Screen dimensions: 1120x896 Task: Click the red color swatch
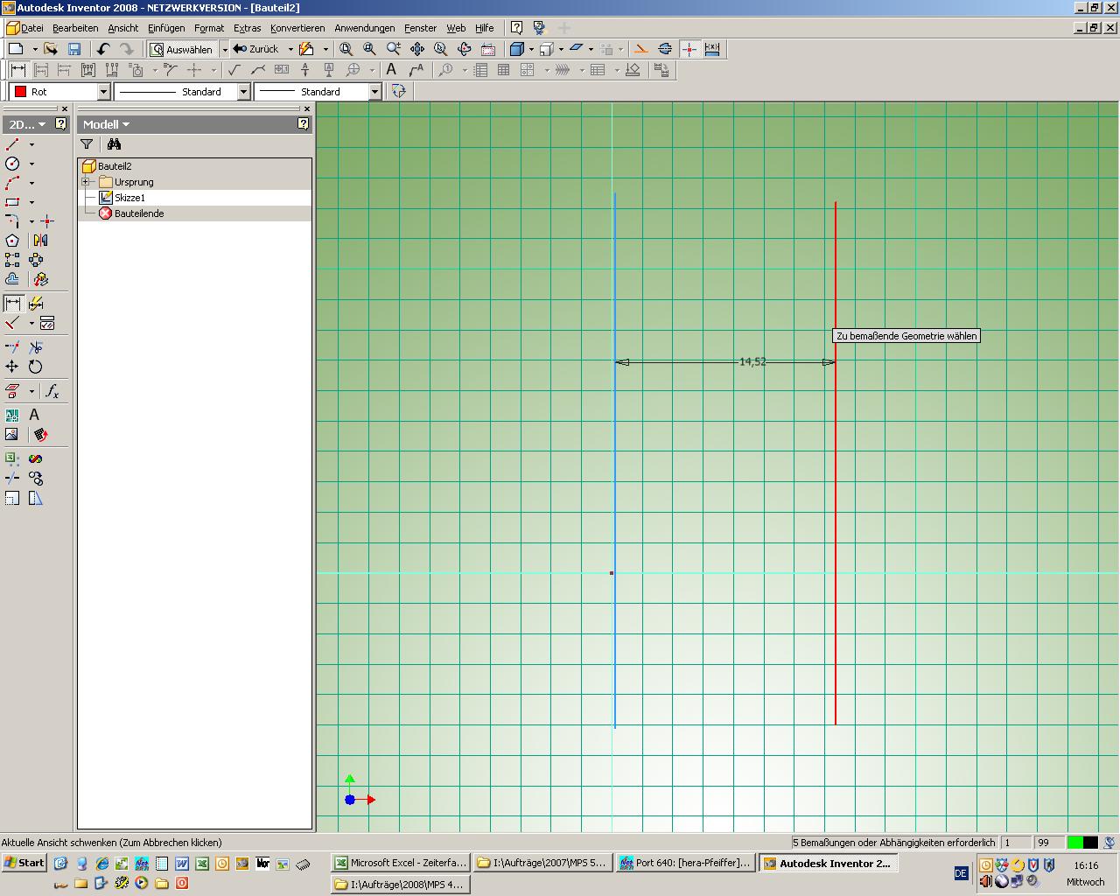tap(20, 92)
